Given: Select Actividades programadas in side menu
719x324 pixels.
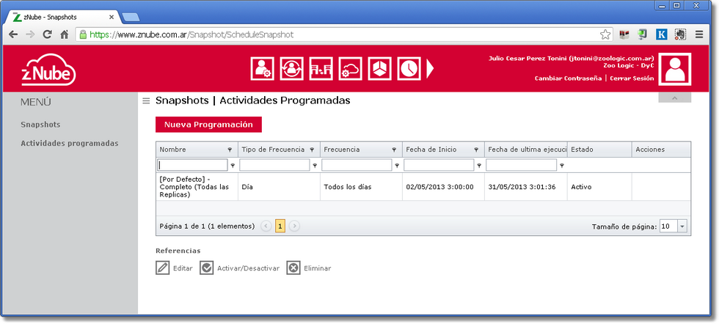Looking at the screenshot, I should click(x=69, y=143).
